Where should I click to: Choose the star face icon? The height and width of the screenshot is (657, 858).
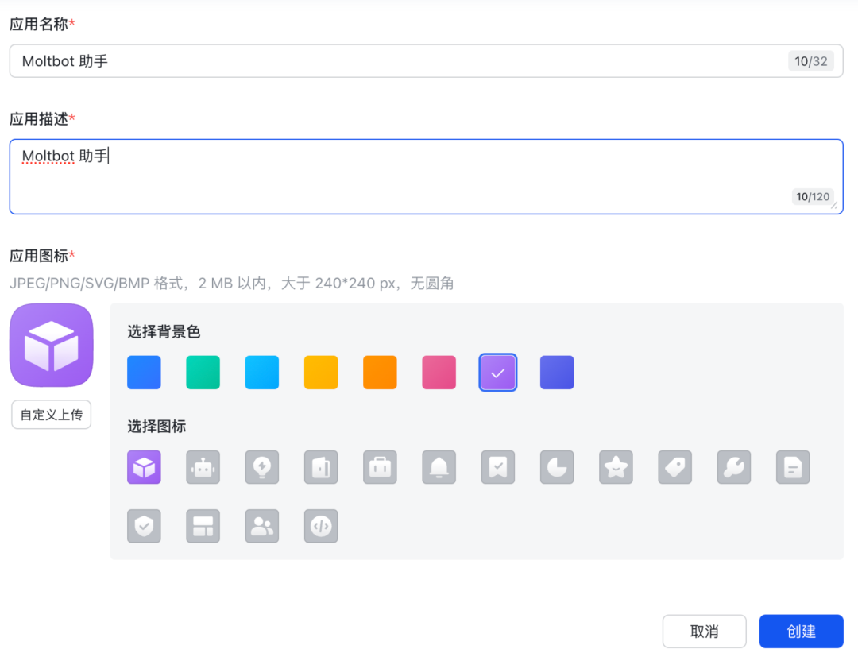616,467
